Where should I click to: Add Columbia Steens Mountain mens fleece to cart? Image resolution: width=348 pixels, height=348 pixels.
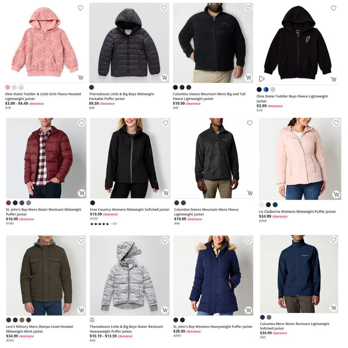250,193
